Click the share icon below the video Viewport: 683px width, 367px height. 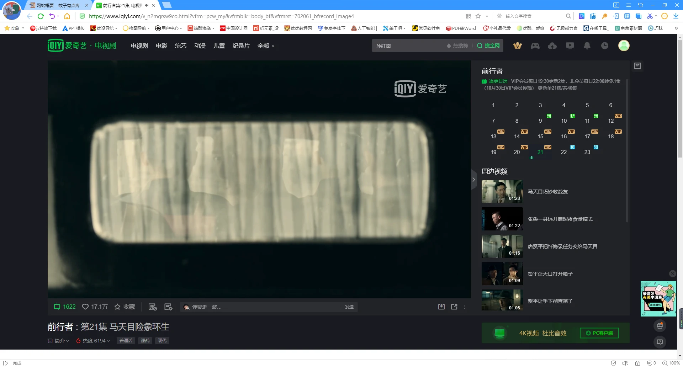pyautogui.click(x=454, y=307)
